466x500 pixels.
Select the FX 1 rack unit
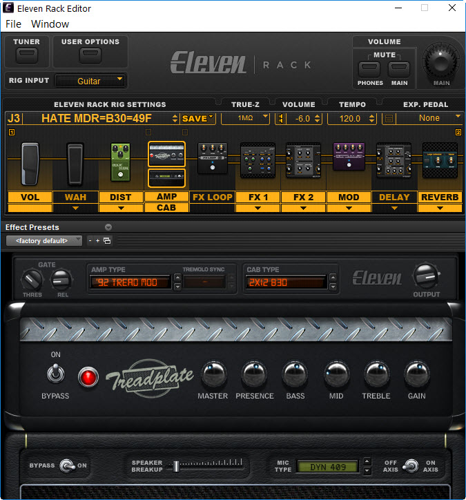258,160
